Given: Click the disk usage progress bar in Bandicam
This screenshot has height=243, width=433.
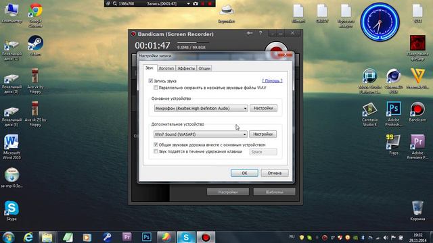Looking at the screenshot, I should pyautogui.click(x=193, y=43).
